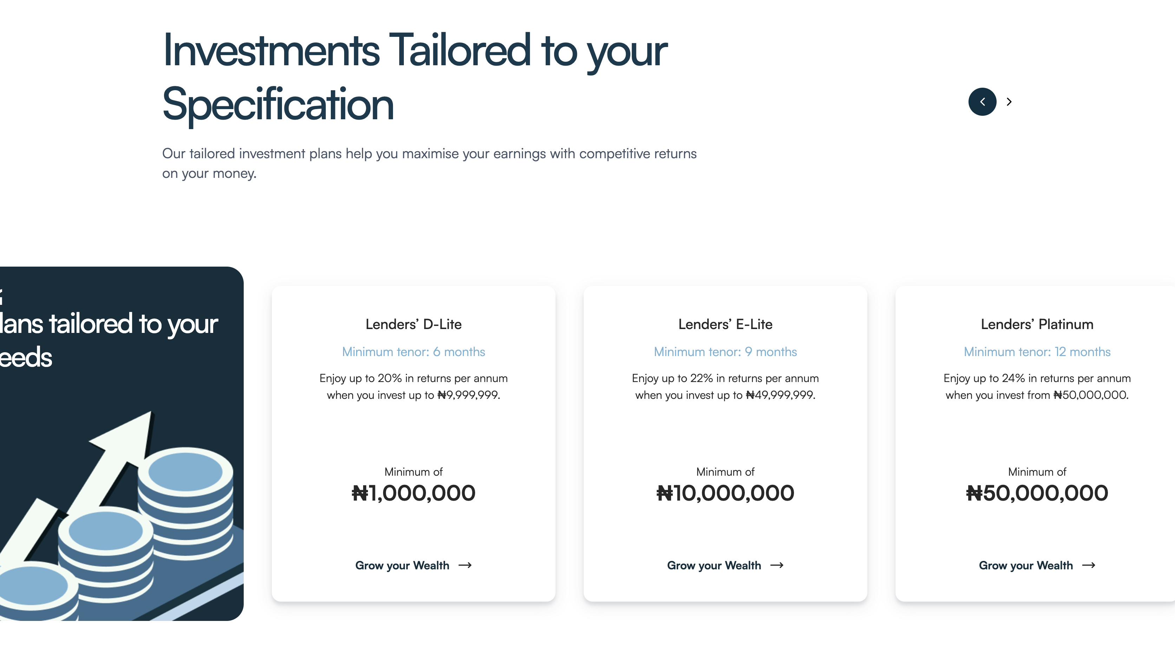1175x656 pixels.
Task: Select the Lenders' D-Lite plan title
Action: tap(413, 324)
